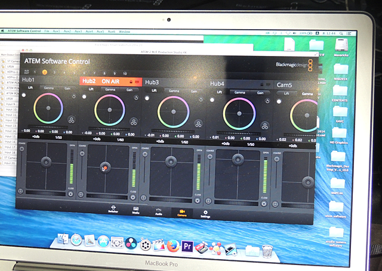Click Hub1 coarse slider handle
The width and height of the screenshot is (382, 271).
[x=22, y=149]
